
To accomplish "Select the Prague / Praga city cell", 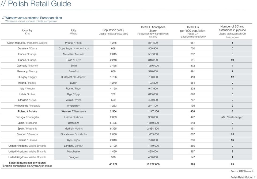I will click(74, 43).
